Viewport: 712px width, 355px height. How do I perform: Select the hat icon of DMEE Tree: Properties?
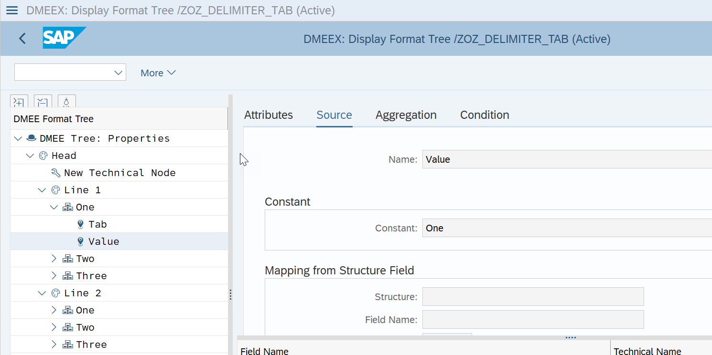pos(32,138)
